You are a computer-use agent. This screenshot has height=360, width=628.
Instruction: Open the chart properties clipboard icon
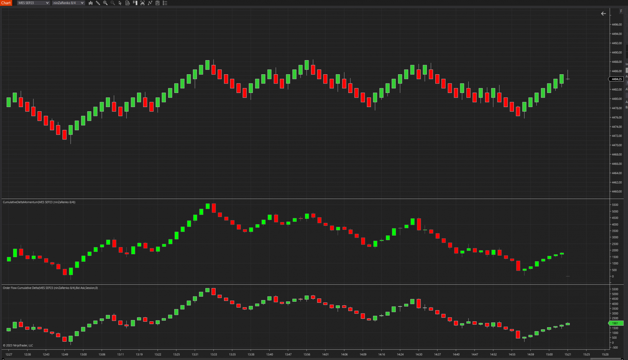(158, 3)
